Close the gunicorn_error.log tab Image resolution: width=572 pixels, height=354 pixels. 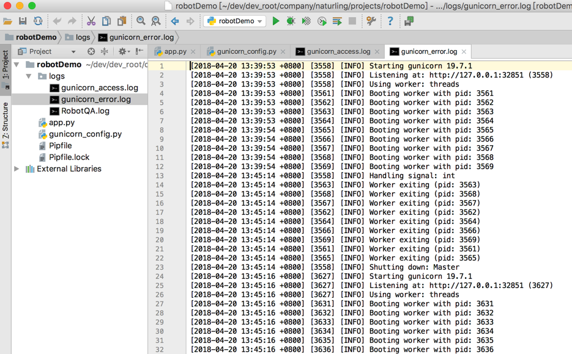click(464, 52)
